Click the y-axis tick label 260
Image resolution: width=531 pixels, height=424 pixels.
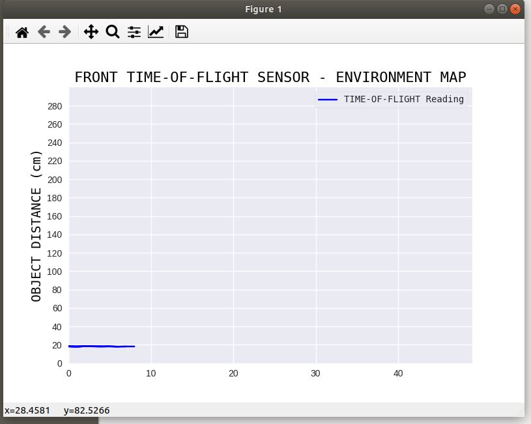[x=55, y=124]
